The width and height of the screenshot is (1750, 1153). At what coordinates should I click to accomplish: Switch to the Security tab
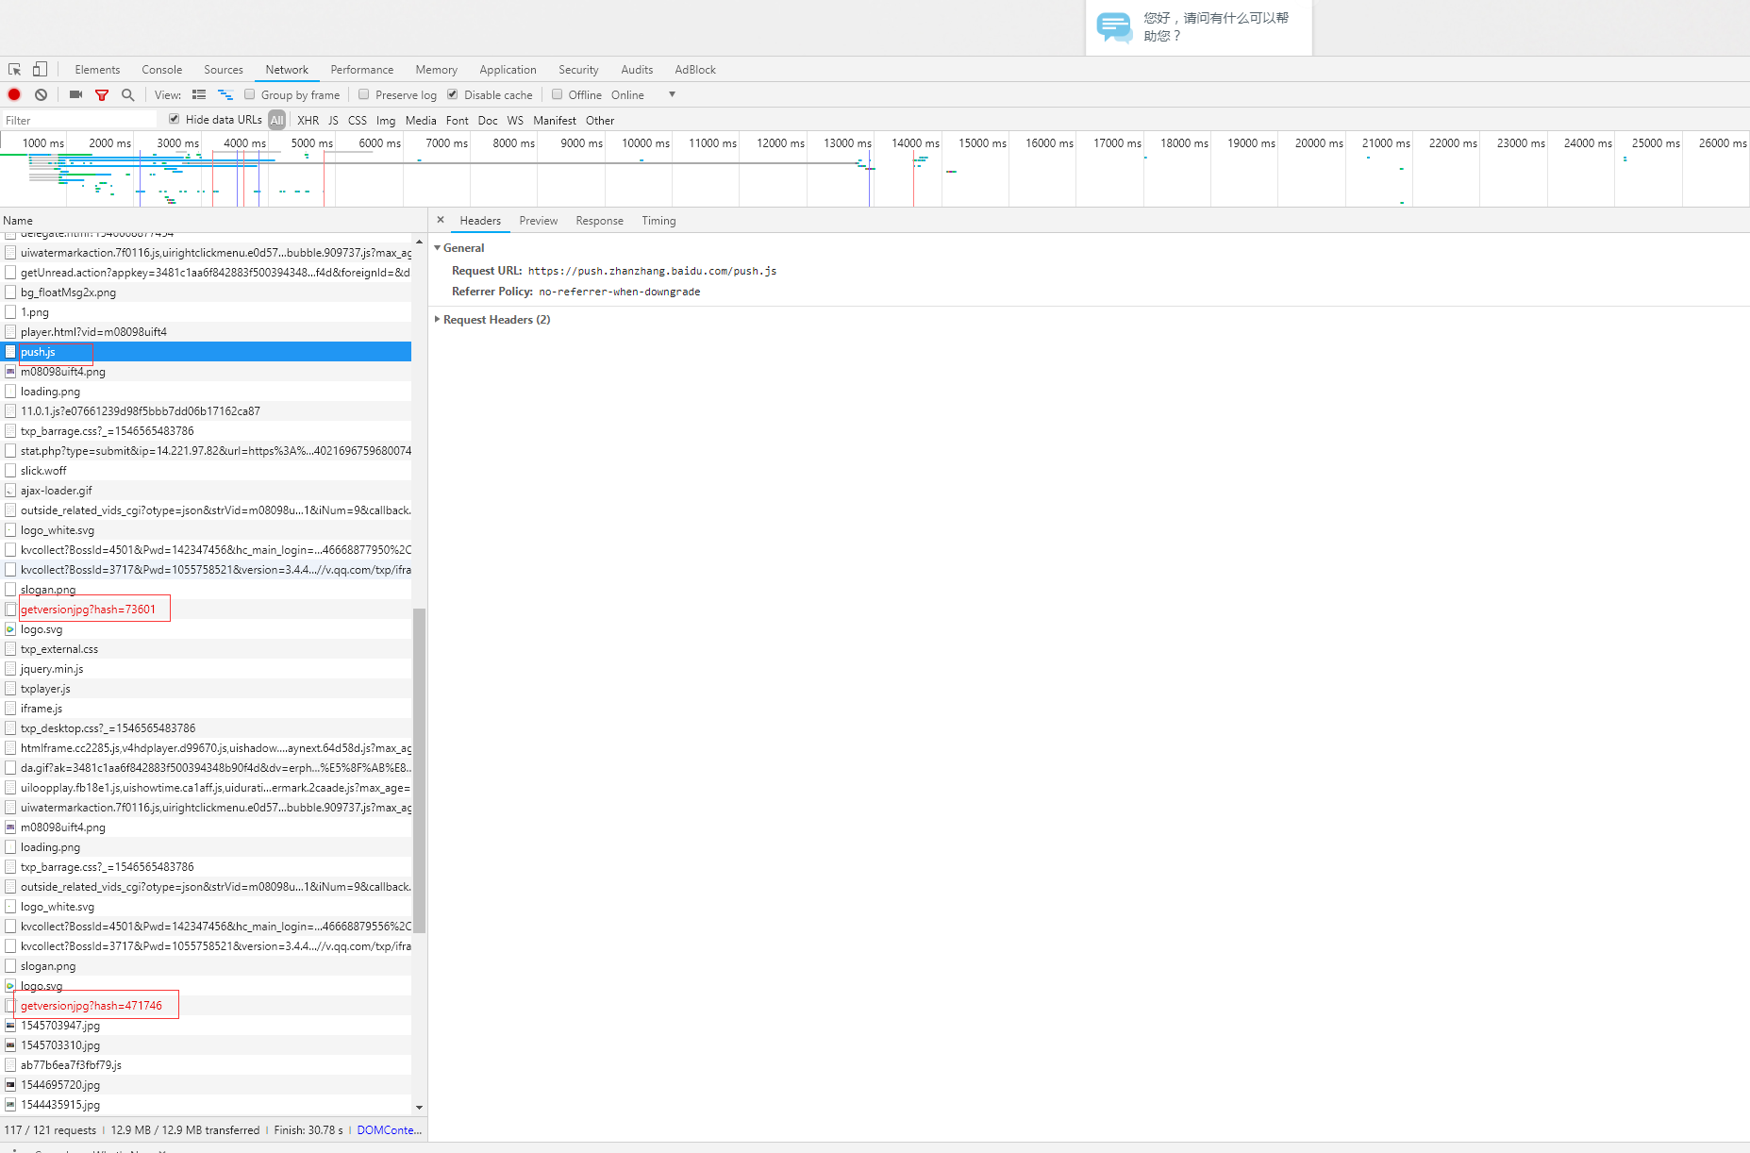(578, 70)
